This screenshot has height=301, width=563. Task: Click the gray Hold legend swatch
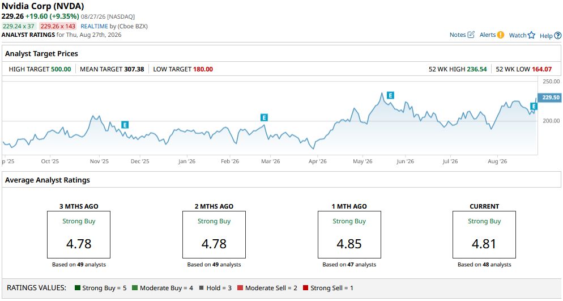tap(202, 288)
